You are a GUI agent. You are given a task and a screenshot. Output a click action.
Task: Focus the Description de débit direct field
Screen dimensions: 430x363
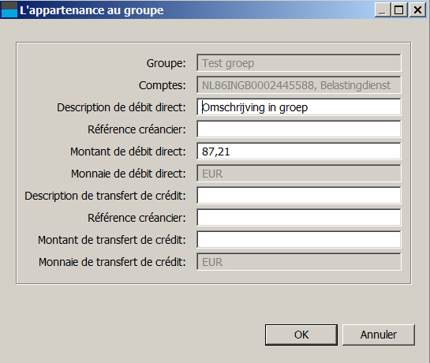click(x=299, y=107)
